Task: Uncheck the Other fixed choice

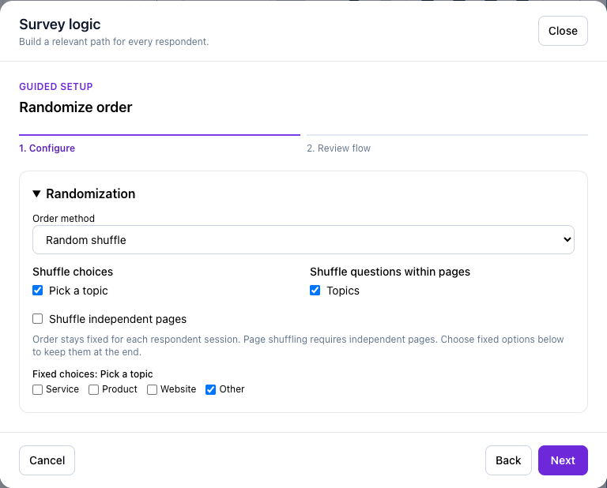Action: [x=210, y=389]
